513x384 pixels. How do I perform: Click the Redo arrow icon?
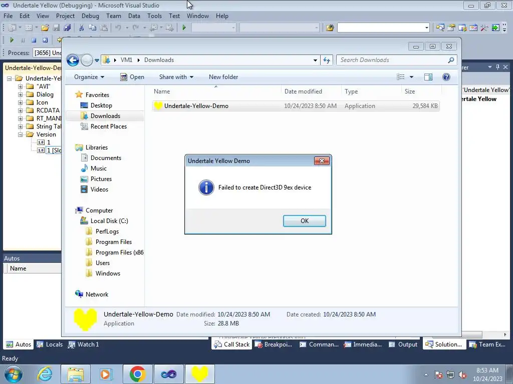point(136,28)
